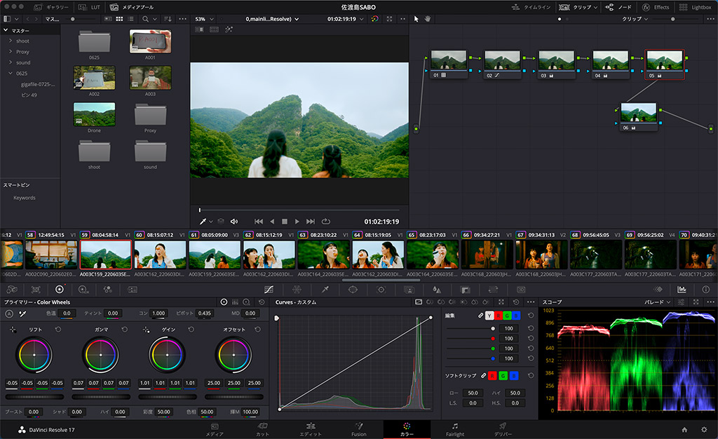
Task: Toggle the LUT browser panel
Action: point(89,7)
